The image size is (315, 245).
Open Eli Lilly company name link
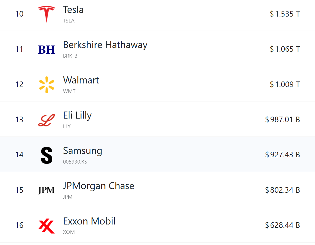tap(77, 115)
